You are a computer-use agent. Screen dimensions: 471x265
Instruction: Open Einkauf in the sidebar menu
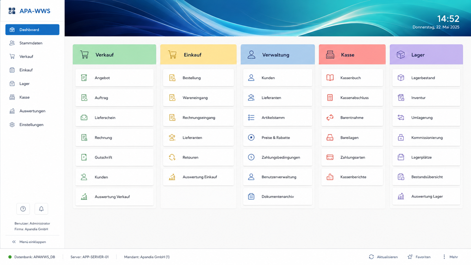point(32,70)
